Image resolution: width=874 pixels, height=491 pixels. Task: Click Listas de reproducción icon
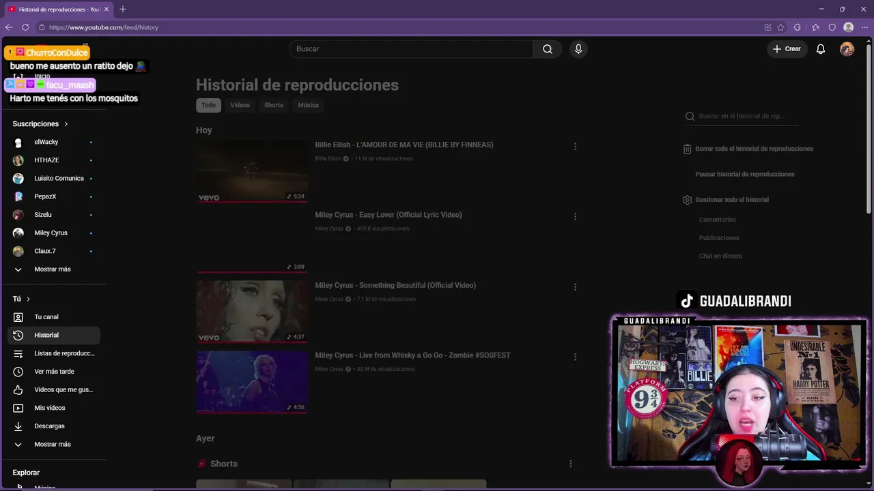(x=18, y=353)
